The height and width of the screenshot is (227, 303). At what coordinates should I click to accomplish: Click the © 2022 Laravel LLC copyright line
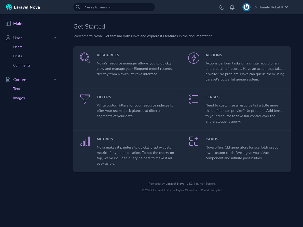[x=182, y=190]
